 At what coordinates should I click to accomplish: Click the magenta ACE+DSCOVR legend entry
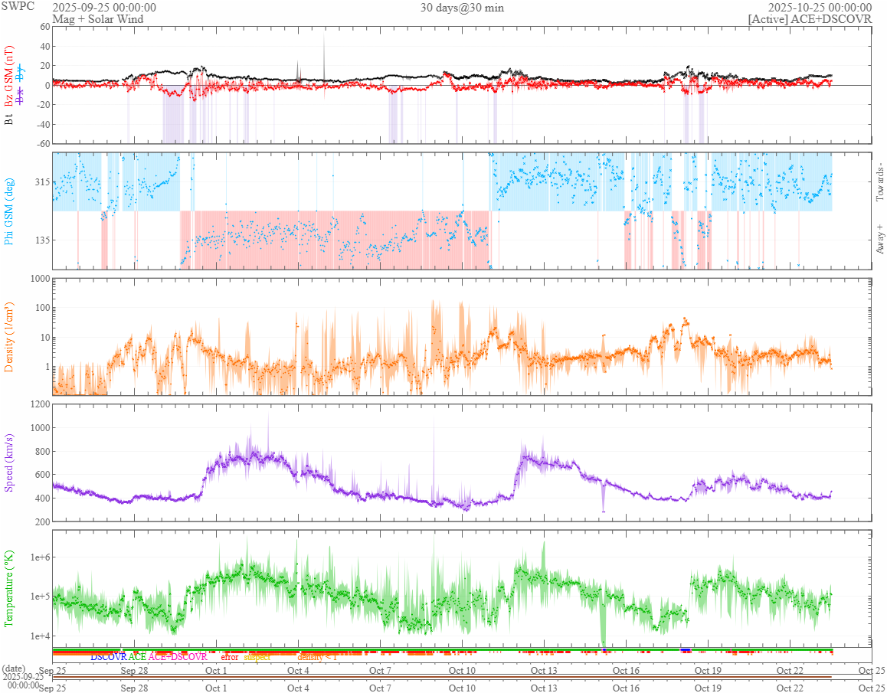tap(178, 657)
